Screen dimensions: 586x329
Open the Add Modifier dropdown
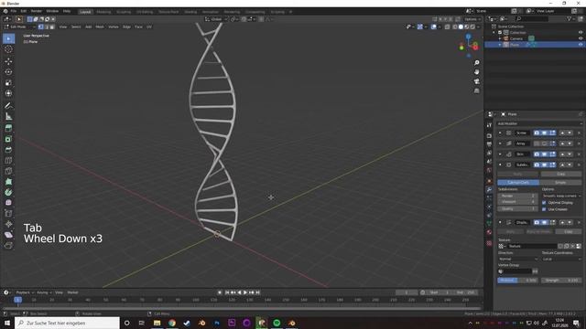click(539, 123)
